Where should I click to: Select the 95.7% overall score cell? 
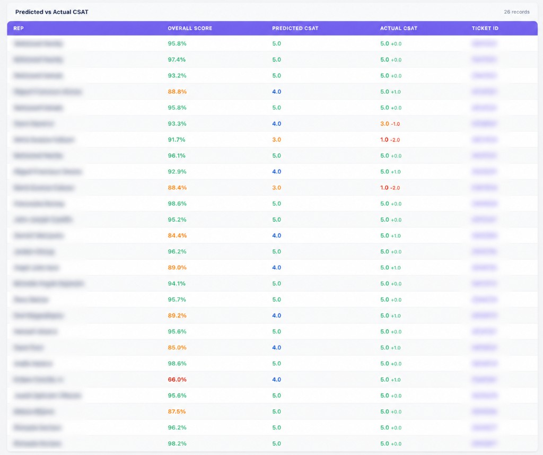click(177, 300)
